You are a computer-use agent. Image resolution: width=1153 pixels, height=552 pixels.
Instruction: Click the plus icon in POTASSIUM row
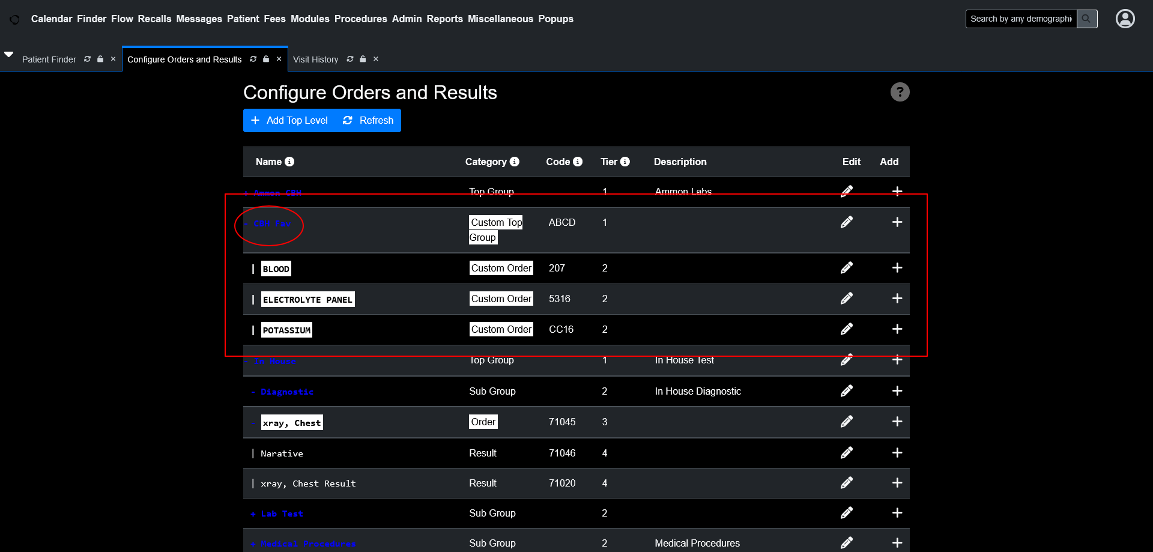click(897, 329)
